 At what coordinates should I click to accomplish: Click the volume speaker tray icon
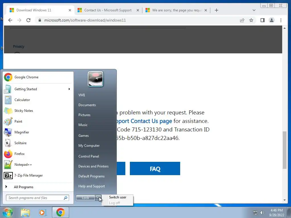coord(262,213)
